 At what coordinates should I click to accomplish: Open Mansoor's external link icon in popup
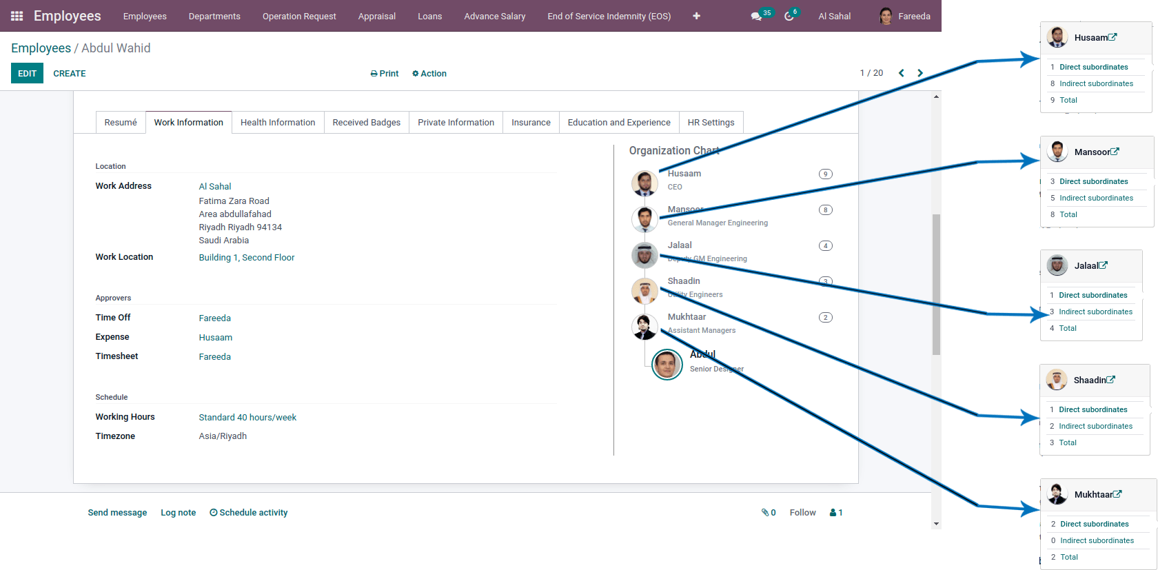1115,152
